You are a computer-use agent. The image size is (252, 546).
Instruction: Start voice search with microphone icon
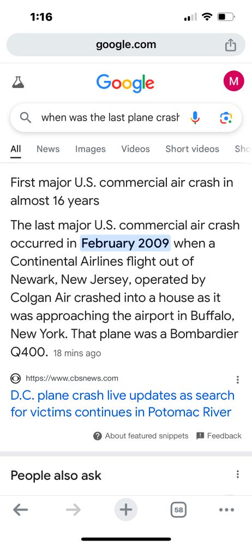tap(196, 118)
